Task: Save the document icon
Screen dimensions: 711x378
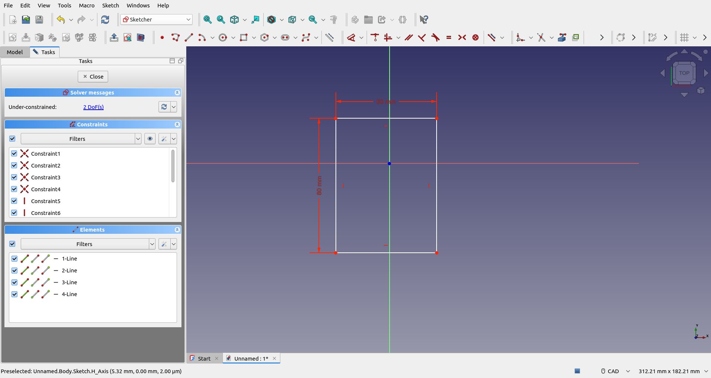Action: 39,20
